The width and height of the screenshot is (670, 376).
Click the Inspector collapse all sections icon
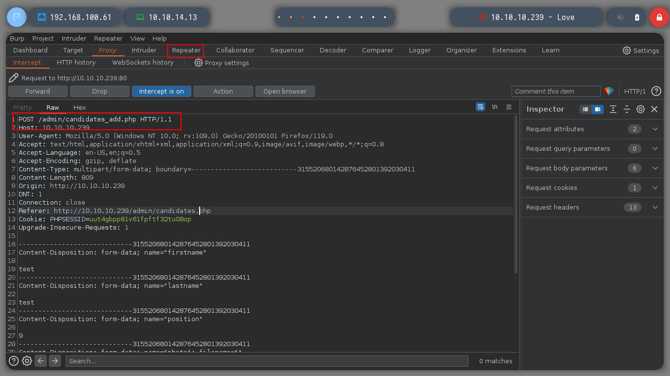(627, 109)
